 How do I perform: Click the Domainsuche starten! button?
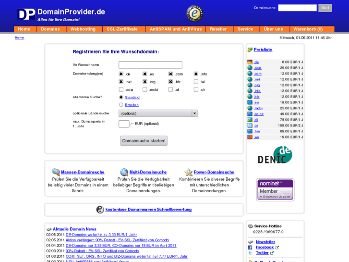click(144, 141)
